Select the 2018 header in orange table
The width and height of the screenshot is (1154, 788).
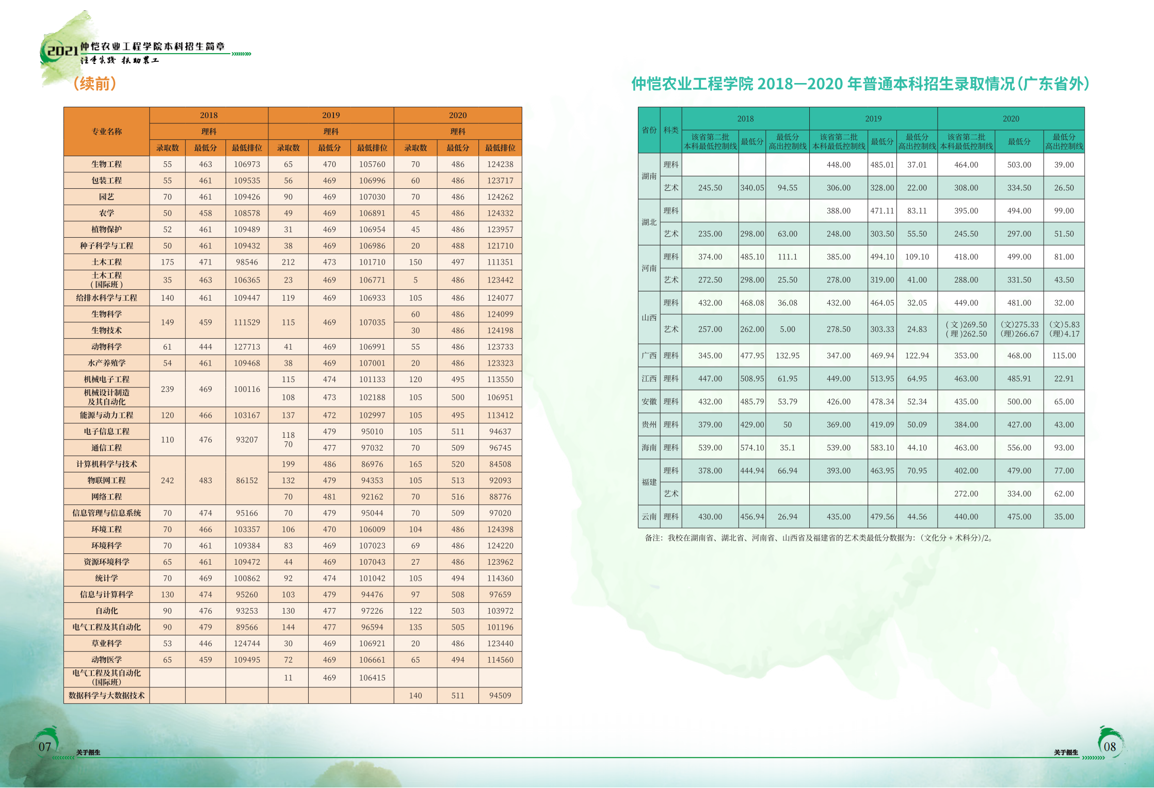tap(209, 115)
